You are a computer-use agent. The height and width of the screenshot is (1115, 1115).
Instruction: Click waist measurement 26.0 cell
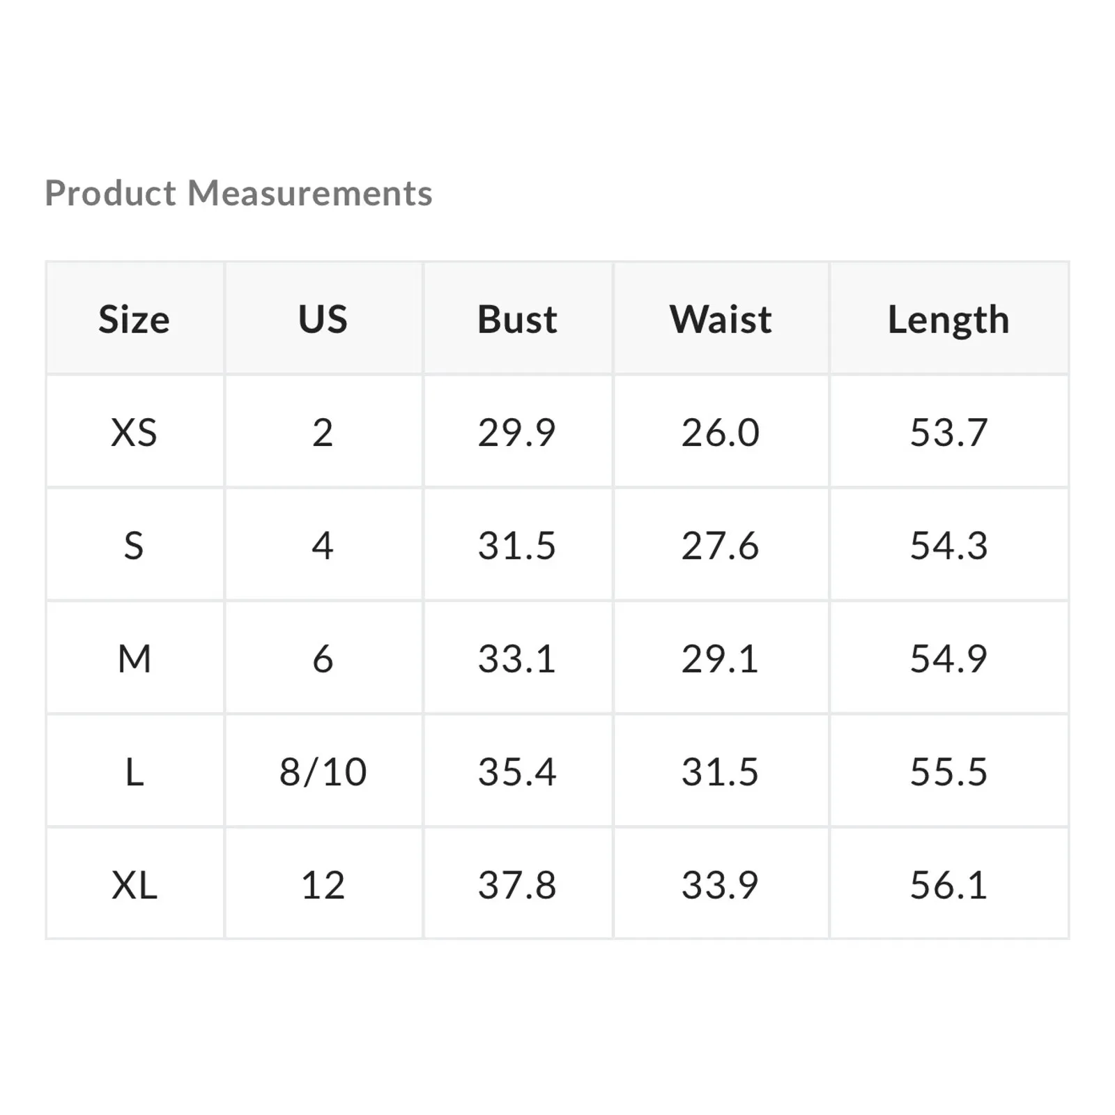pos(721,433)
